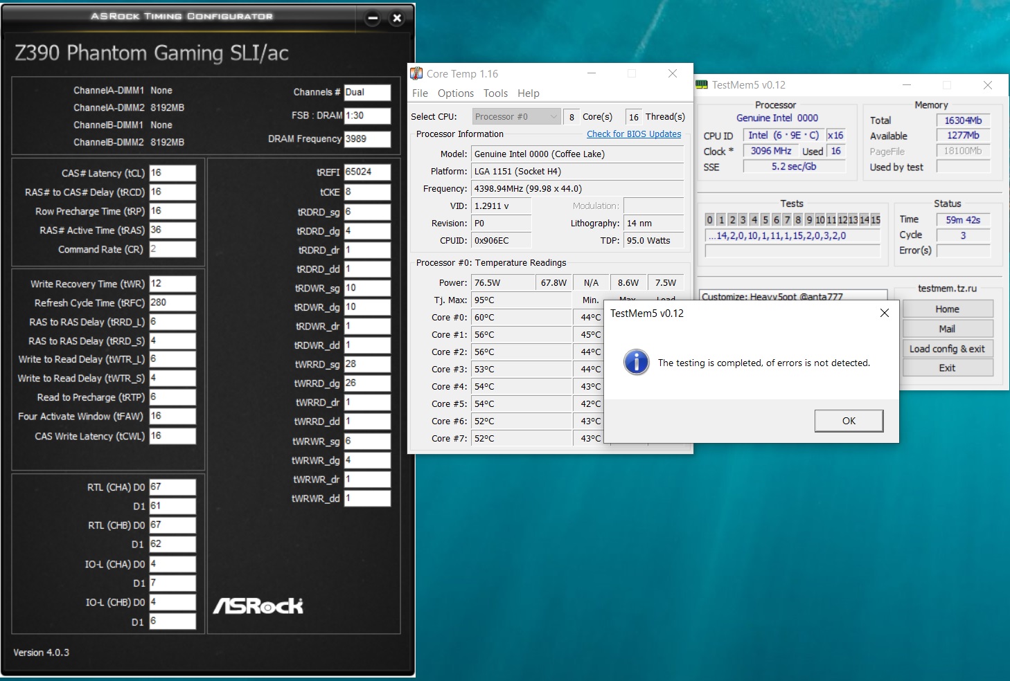
Task: Click the tREFI value field
Action: 367,172
